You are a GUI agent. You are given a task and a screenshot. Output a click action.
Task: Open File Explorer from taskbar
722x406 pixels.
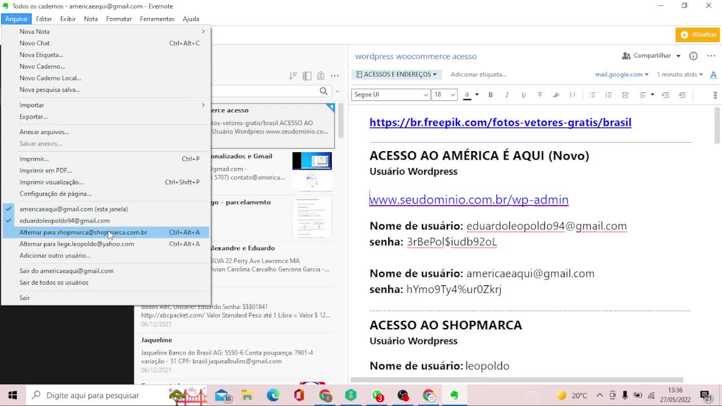[247, 395]
